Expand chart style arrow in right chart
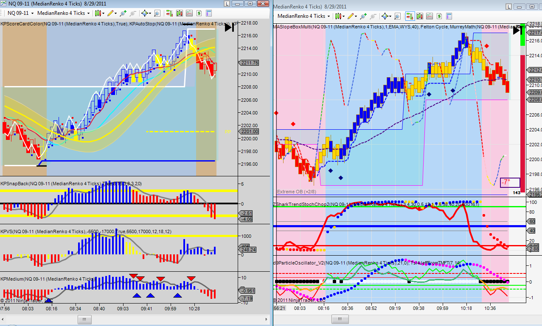542x326 pixels. (x=344, y=16)
